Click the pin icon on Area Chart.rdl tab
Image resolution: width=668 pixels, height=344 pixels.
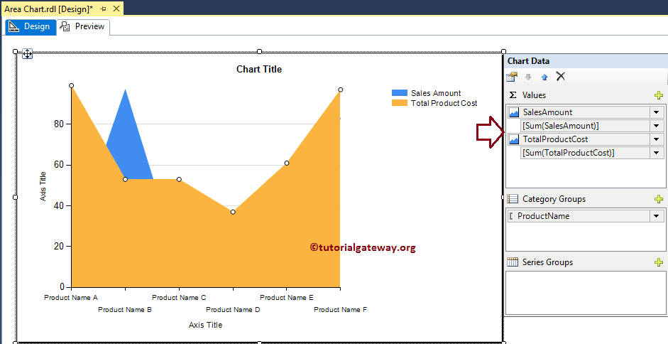point(103,9)
